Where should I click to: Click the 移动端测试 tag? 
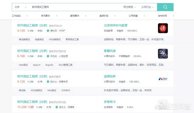coord(24,39)
